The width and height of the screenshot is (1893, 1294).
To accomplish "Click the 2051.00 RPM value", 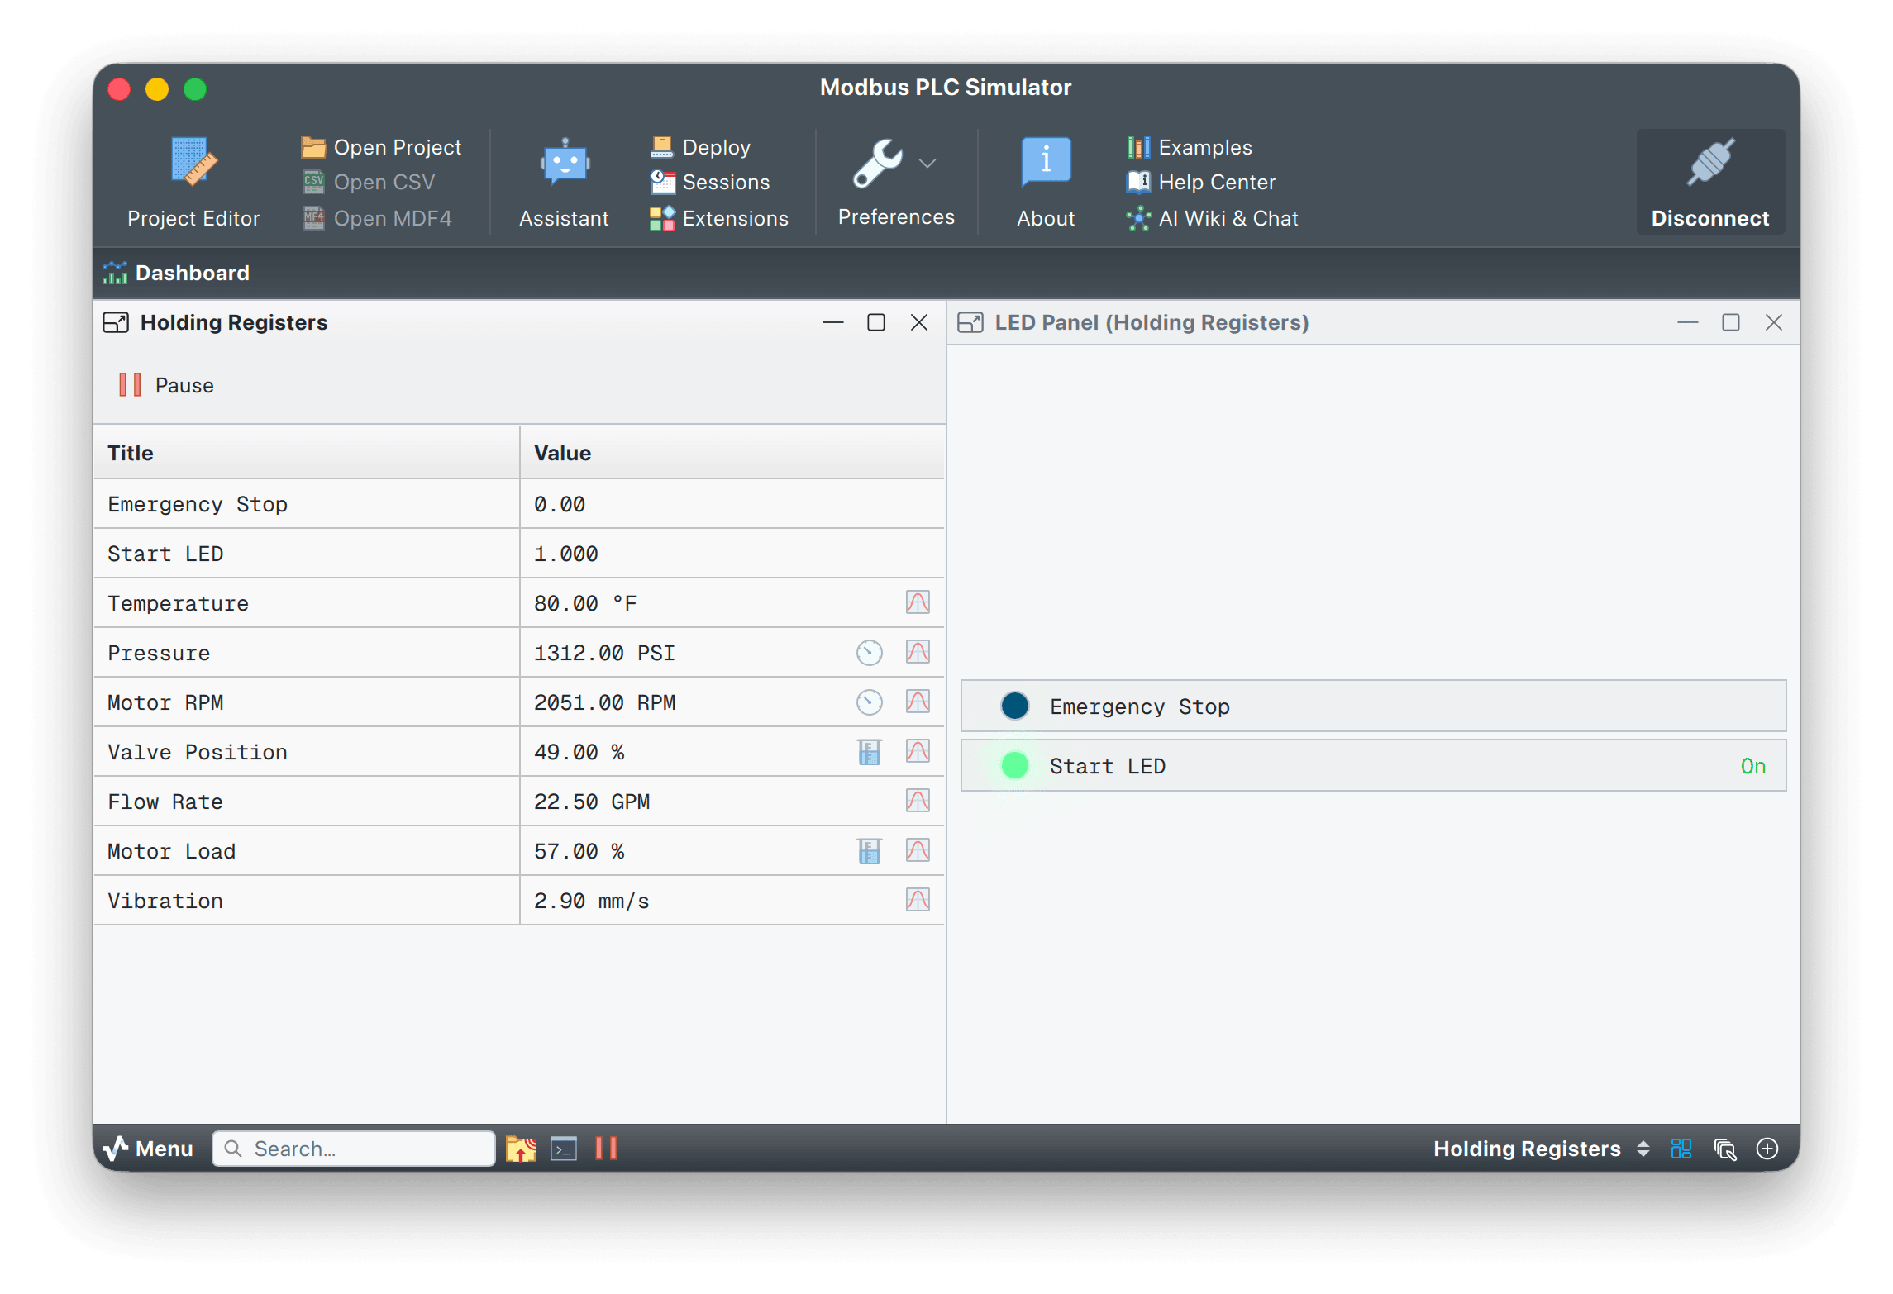I will tap(604, 702).
